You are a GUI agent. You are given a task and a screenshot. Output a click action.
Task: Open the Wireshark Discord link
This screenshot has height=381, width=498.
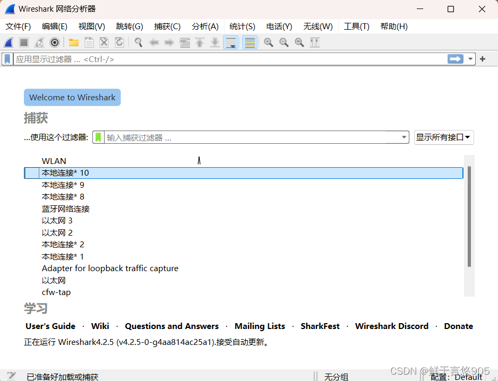(392, 326)
